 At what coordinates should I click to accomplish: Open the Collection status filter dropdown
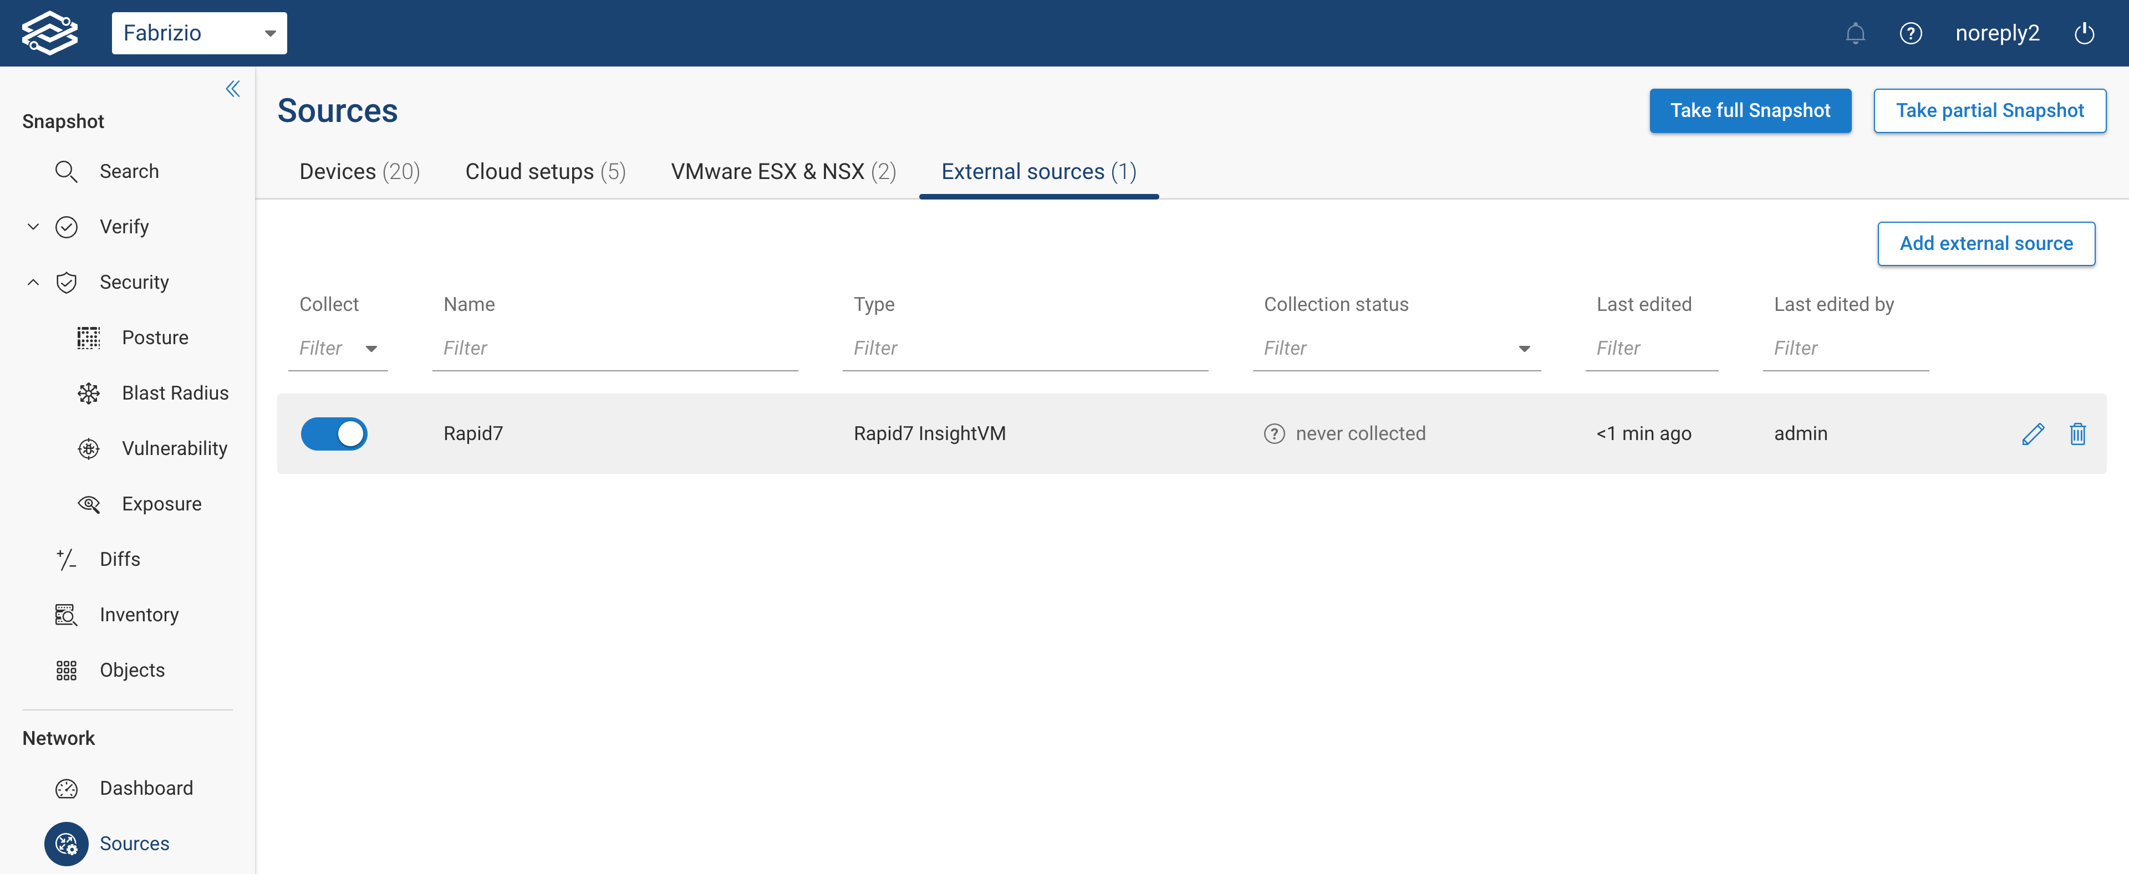[1525, 348]
